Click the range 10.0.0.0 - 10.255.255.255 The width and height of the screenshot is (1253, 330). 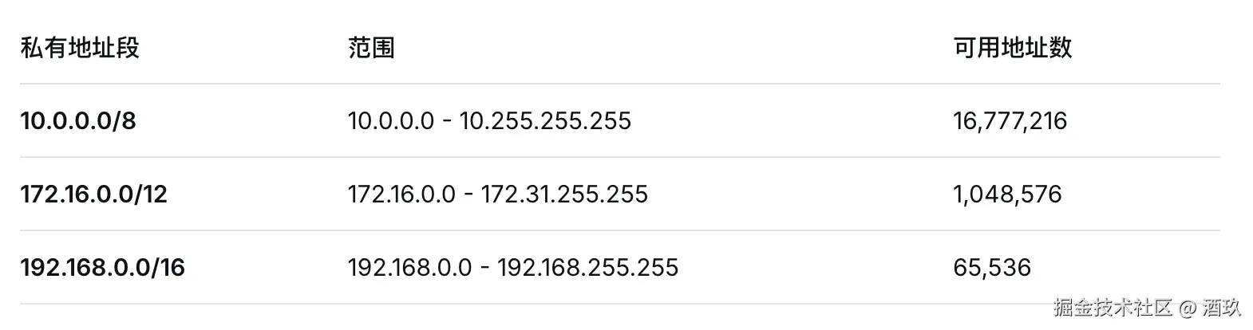(489, 121)
